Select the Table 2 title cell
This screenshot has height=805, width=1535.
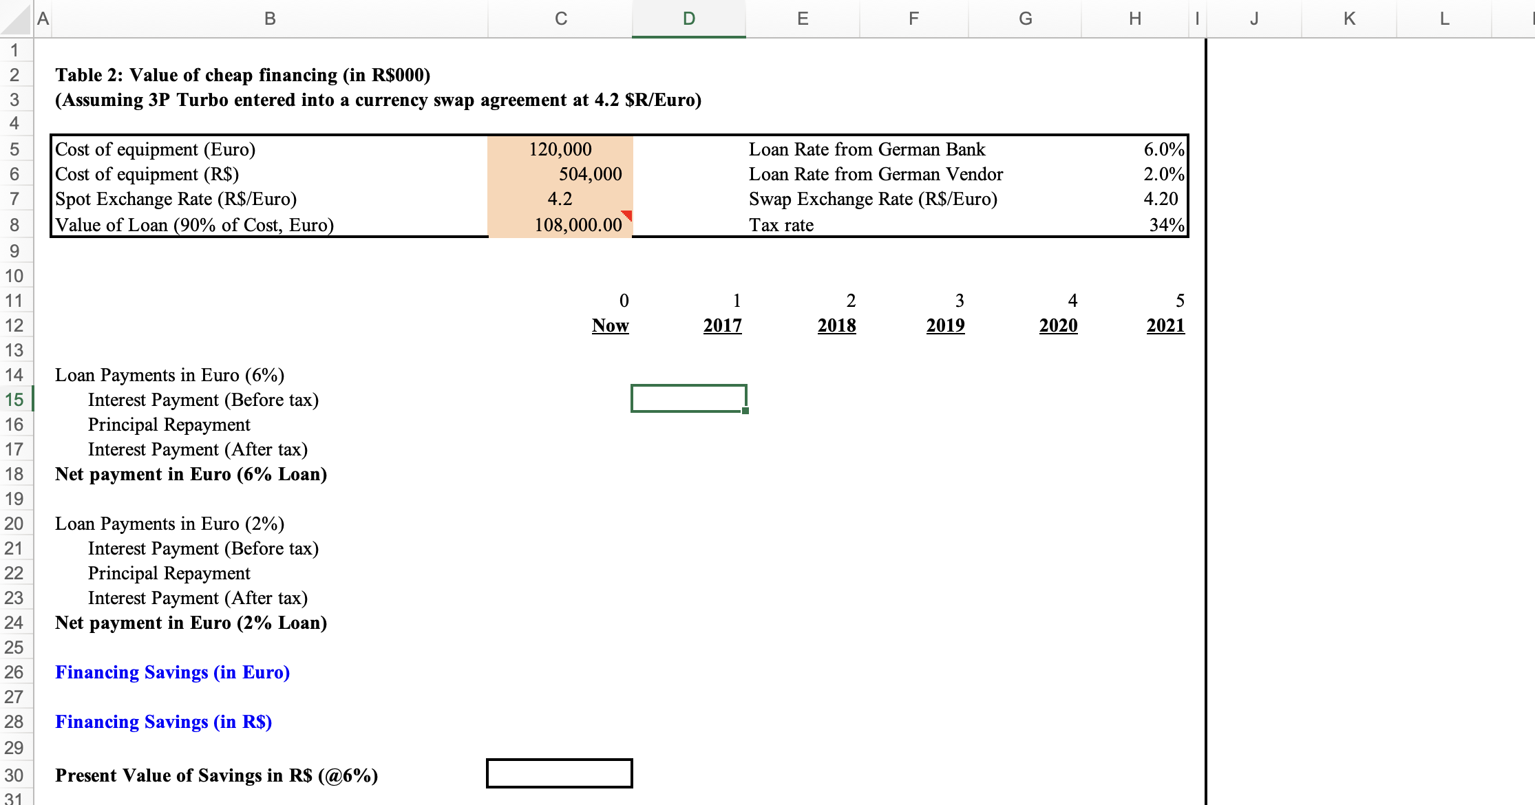(242, 75)
